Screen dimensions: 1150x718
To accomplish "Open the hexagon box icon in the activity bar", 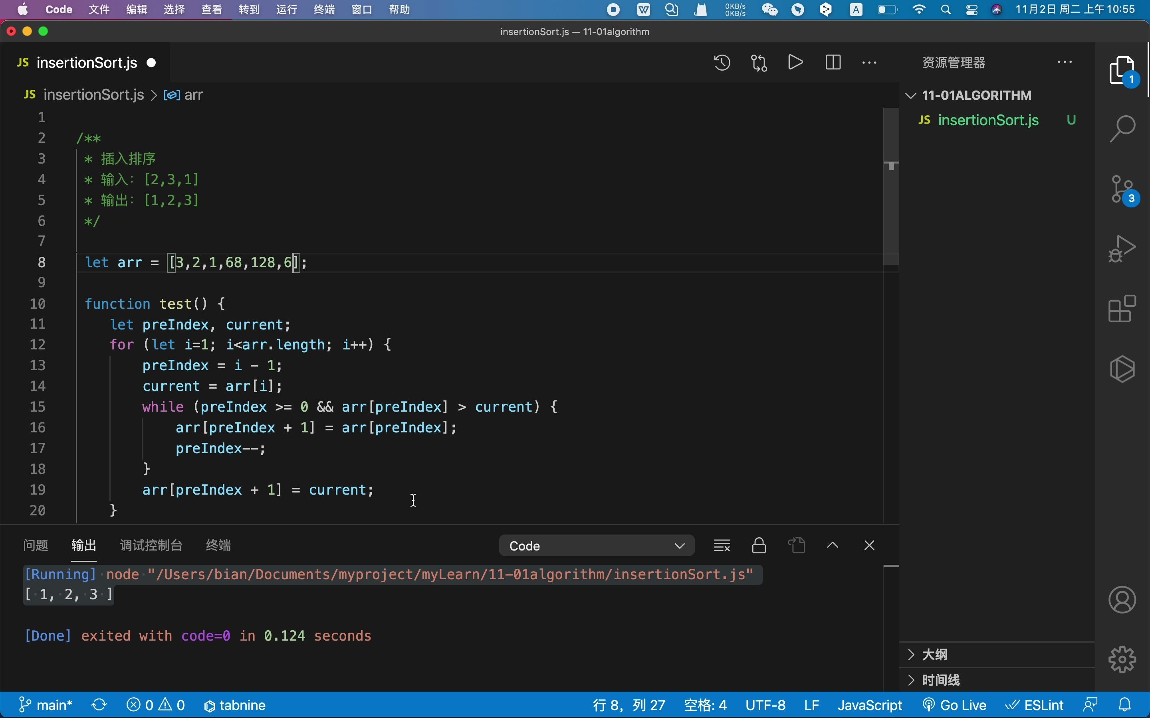I will coord(1122,369).
